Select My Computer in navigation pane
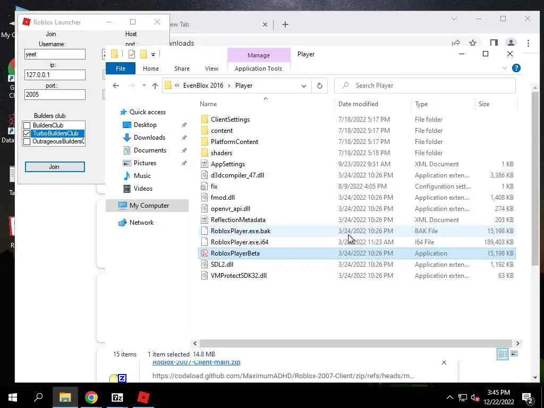The image size is (544, 408). pos(147,206)
